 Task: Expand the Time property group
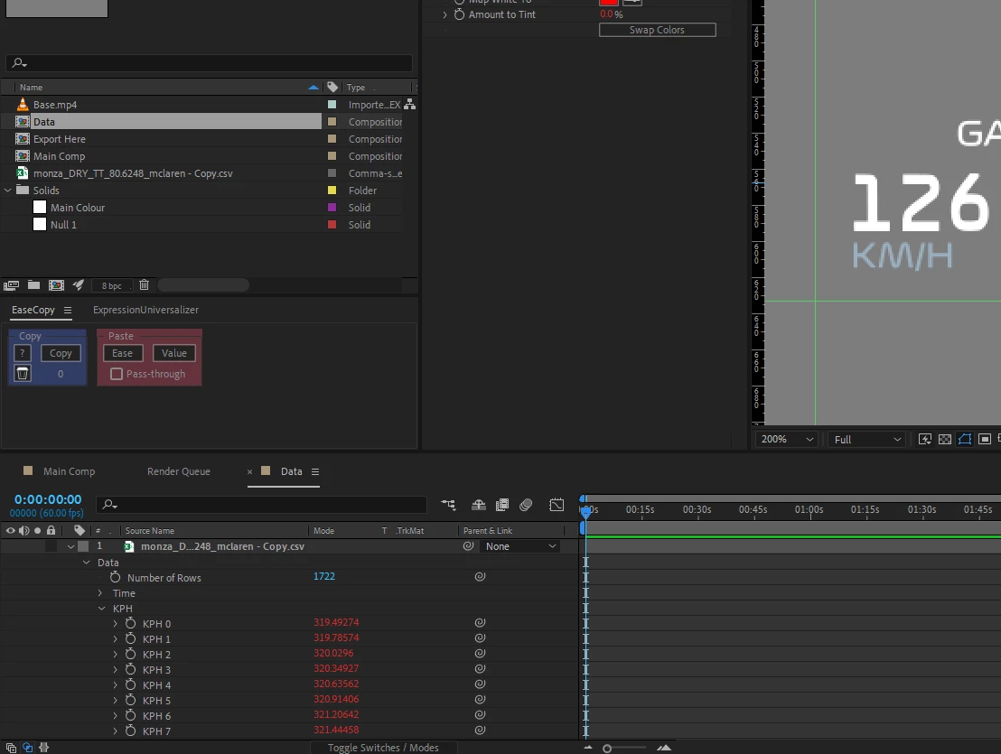point(100,592)
